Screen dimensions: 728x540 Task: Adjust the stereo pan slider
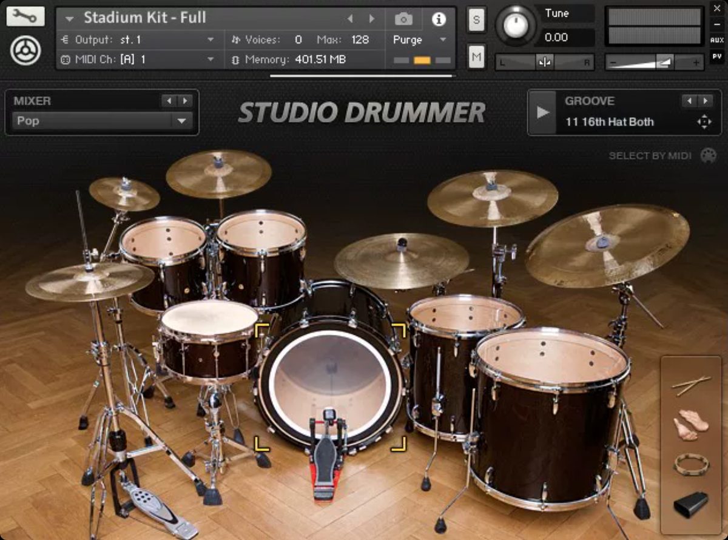[x=544, y=62]
